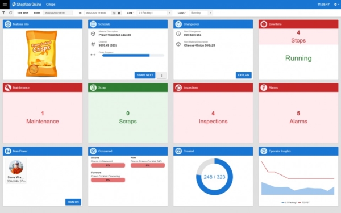Click the START NEXT button
The height and width of the screenshot is (213, 341).
coord(145,75)
